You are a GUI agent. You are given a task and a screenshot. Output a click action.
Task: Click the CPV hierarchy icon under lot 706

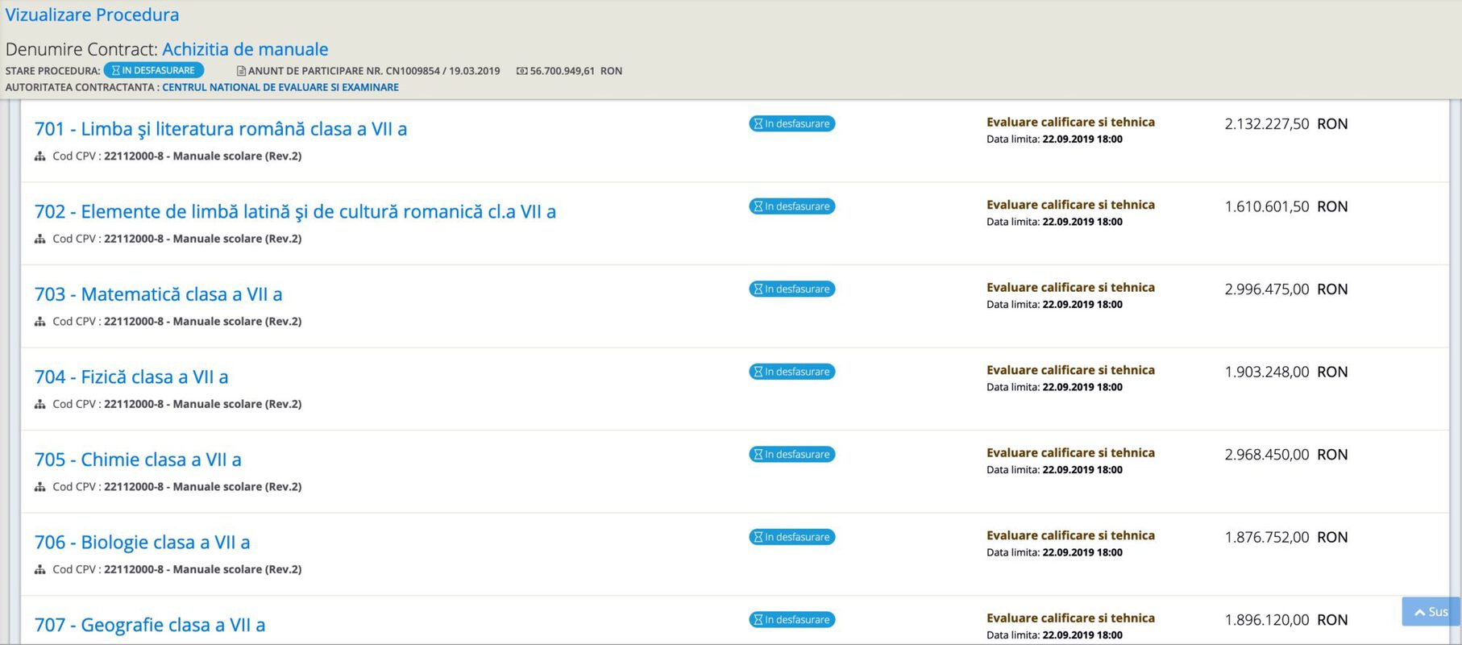click(39, 569)
